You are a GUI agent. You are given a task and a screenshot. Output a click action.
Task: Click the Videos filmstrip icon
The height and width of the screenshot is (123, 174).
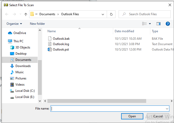(12, 85)
